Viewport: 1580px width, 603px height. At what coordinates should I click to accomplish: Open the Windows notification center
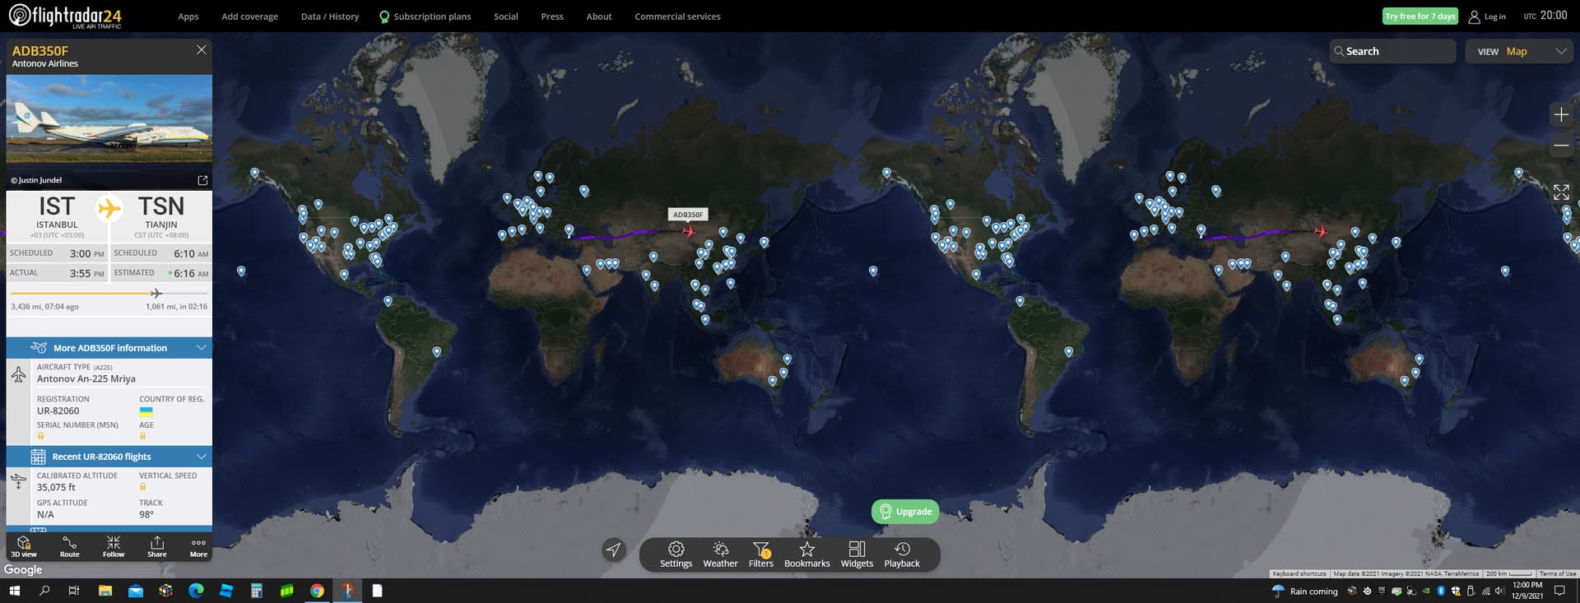(x=1559, y=591)
